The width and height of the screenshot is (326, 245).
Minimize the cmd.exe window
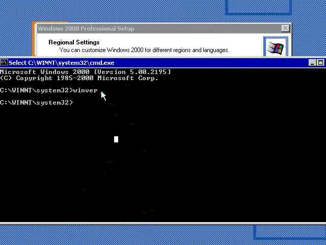pyautogui.click(x=312, y=63)
